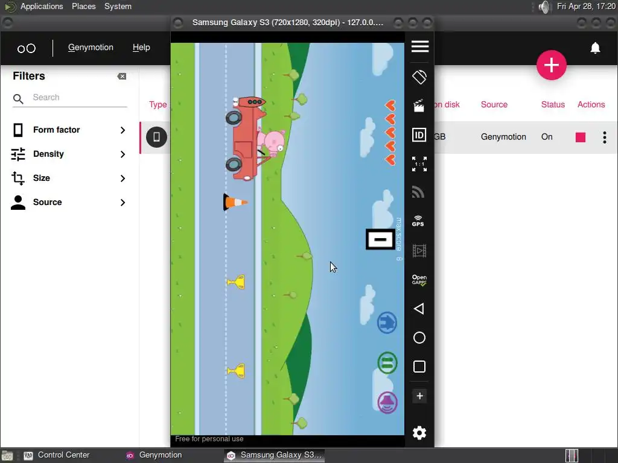The image size is (618, 463).
Task: Click the volume speaker tray icon
Action: click(x=544, y=7)
